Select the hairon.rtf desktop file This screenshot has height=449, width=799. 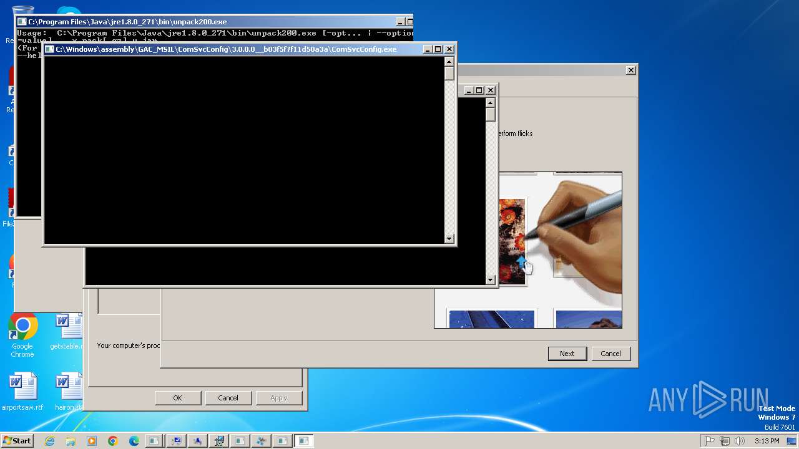69,392
